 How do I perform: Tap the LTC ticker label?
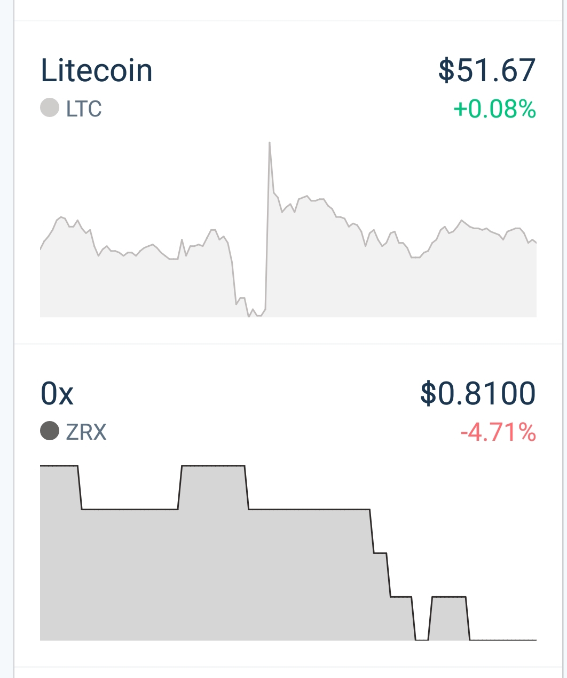pos(84,108)
